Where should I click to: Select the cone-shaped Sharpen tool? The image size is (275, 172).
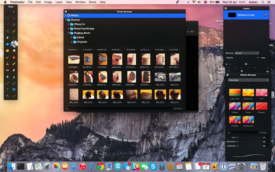pos(14,77)
